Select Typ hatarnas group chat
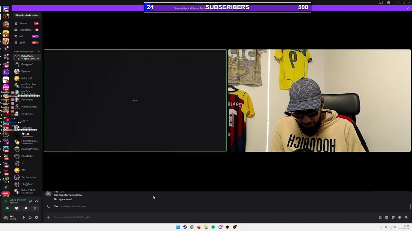The height and width of the screenshot is (231, 412). (x=26, y=177)
